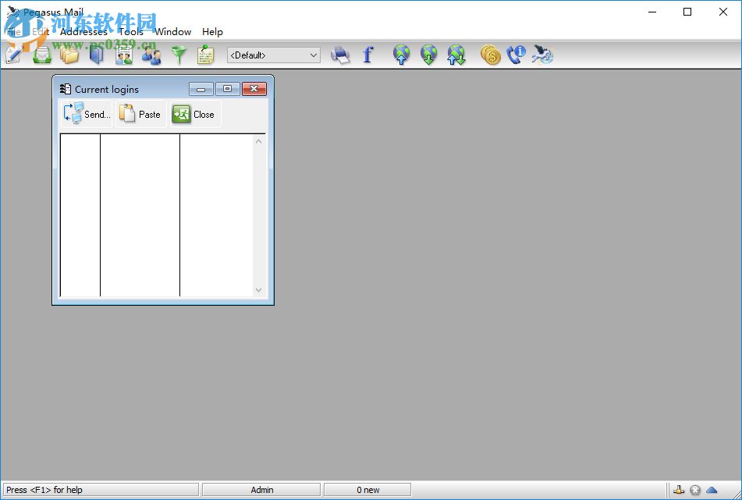Compose a new message with the pencil icon
Screen dimensions: 742x500
click(12, 55)
